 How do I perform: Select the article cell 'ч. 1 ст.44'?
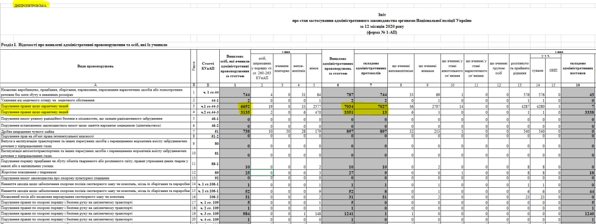207,92
